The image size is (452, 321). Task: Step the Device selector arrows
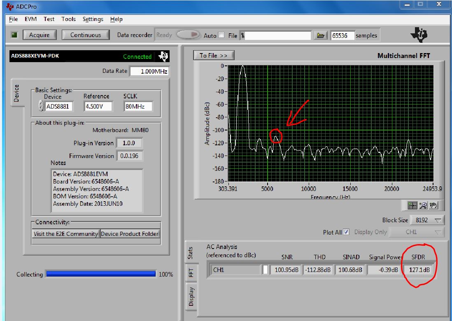click(x=41, y=106)
